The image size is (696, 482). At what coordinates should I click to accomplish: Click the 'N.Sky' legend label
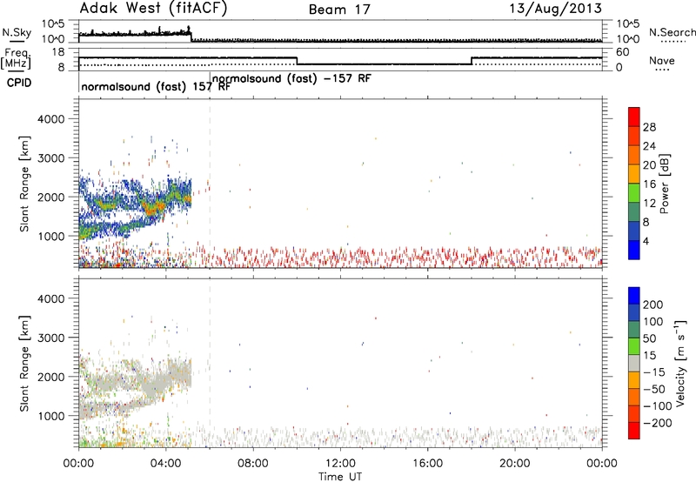pyautogui.click(x=17, y=32)
